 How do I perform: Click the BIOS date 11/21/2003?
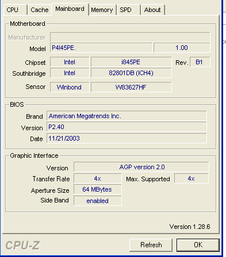(x=127, y=138)
